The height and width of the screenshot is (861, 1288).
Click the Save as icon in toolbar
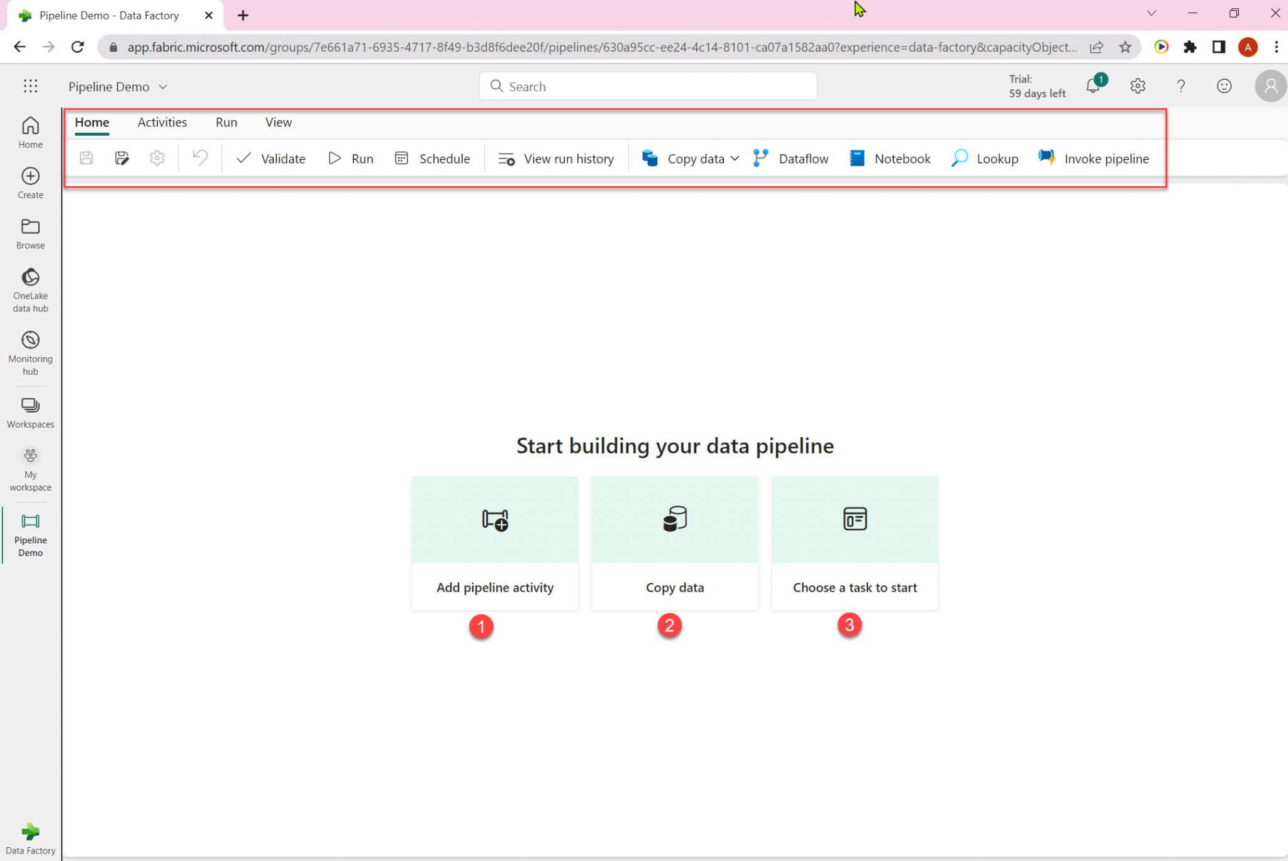(x=122, y=158)
